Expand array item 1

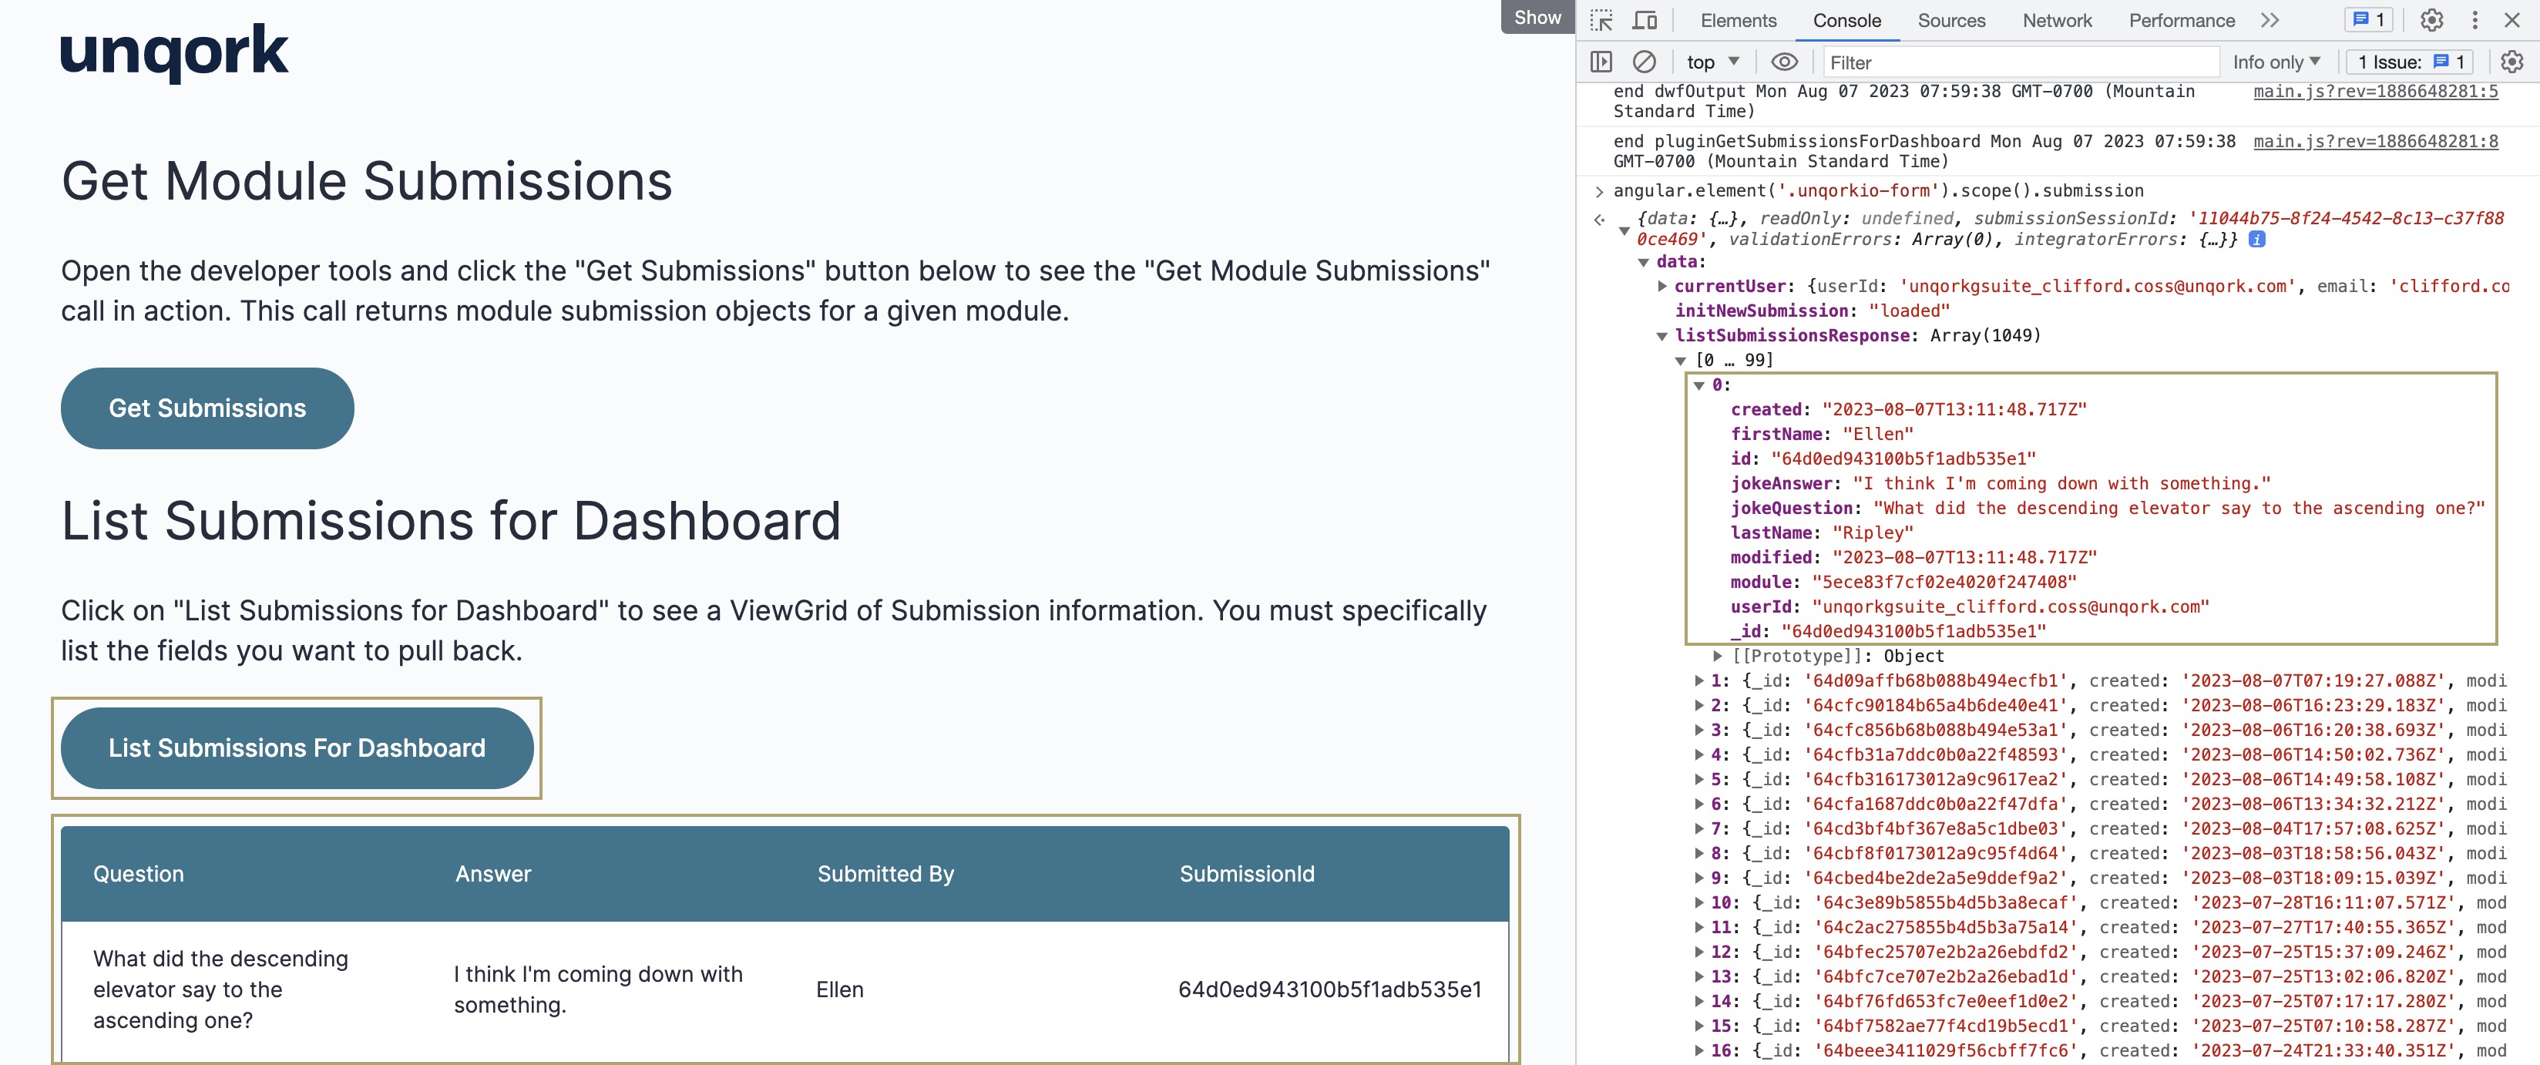(x=1699, y=680)
